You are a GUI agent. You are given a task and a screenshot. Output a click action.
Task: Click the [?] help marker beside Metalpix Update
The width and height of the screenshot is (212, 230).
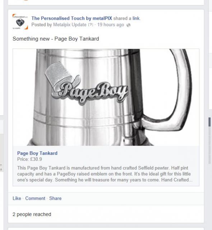91,25
